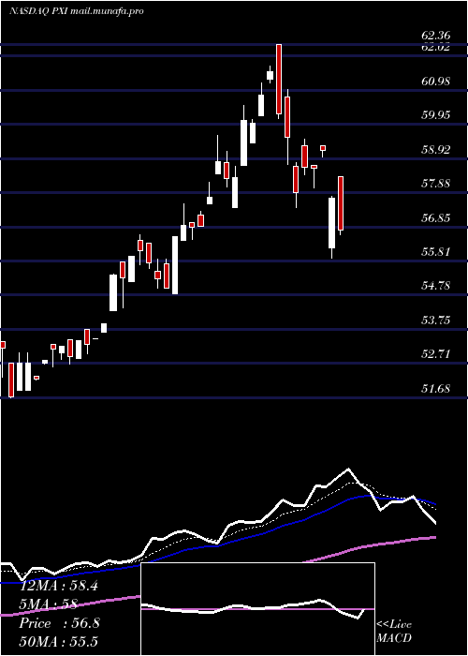This screenshot has width=468, height=656.
Task: Click the Price : 56.8 legend value
Action: point(59,623)
